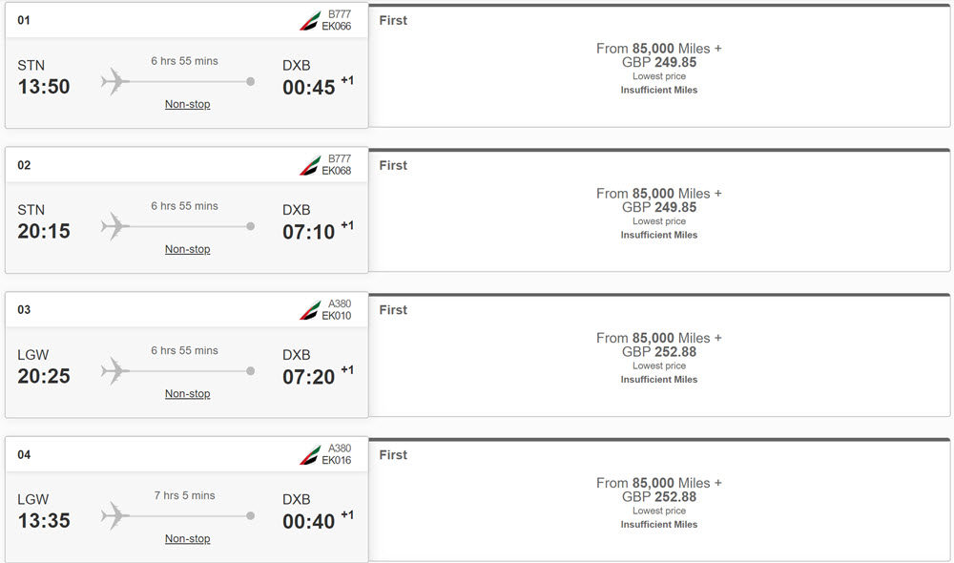Click the Emirates logo on flight EK066
Viewport: 954px width, 563px height.
click(x=310, y=21)
